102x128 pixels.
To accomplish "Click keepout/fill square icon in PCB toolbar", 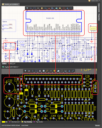I will 62,71.
